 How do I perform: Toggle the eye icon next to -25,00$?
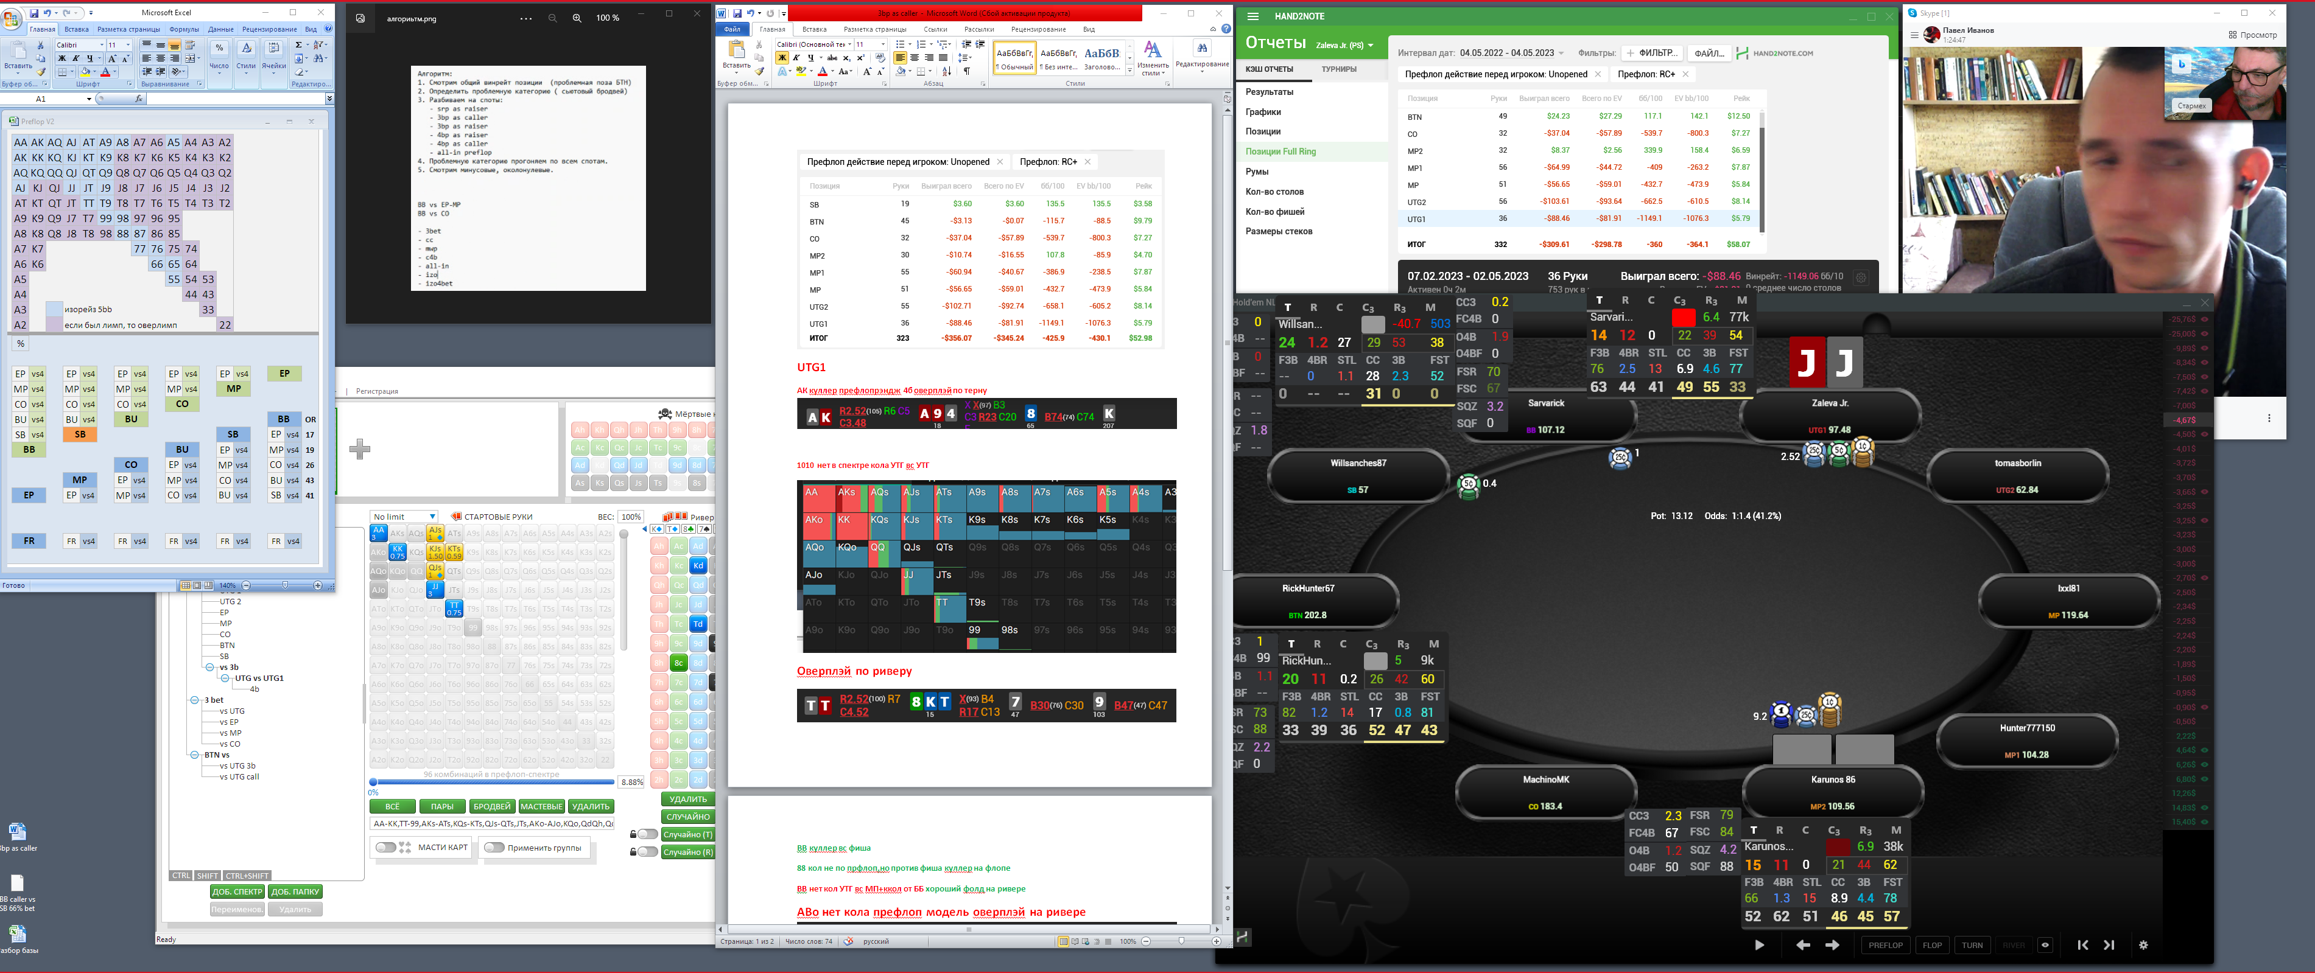point(2204,333)
